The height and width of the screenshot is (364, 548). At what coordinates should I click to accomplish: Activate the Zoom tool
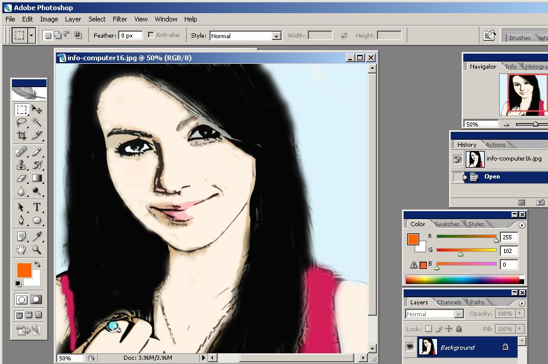[37, 250]
